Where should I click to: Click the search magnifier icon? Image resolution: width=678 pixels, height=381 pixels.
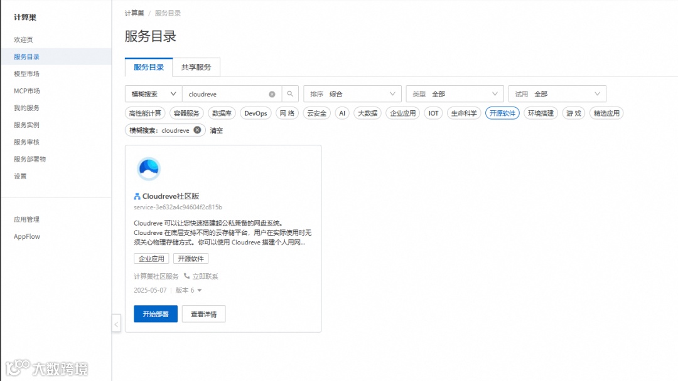tap(290, 93)
